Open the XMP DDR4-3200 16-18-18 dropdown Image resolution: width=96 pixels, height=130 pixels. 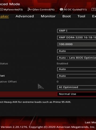77,38
